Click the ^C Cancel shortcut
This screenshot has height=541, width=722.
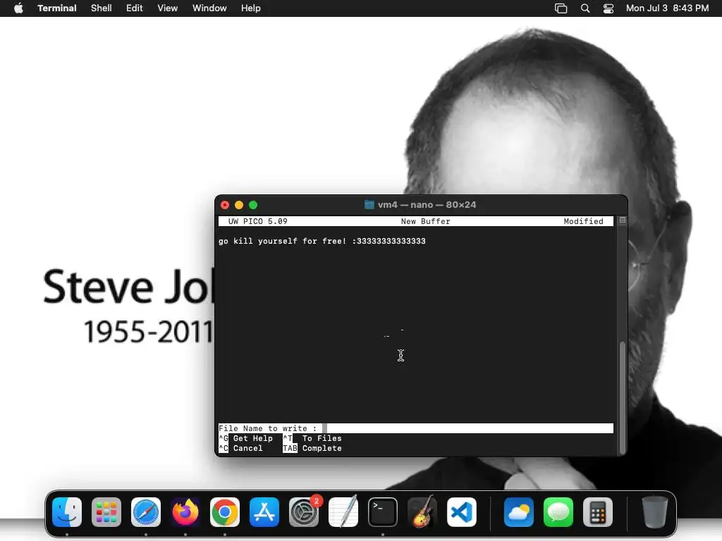tap(241, 448)
